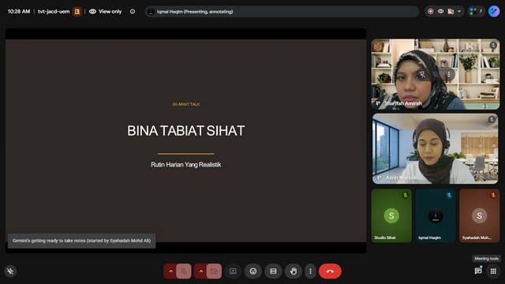Open the Meeting tools grid icon
The width and height of the screenshot is (505, 284).
click(x=493, y=271)
